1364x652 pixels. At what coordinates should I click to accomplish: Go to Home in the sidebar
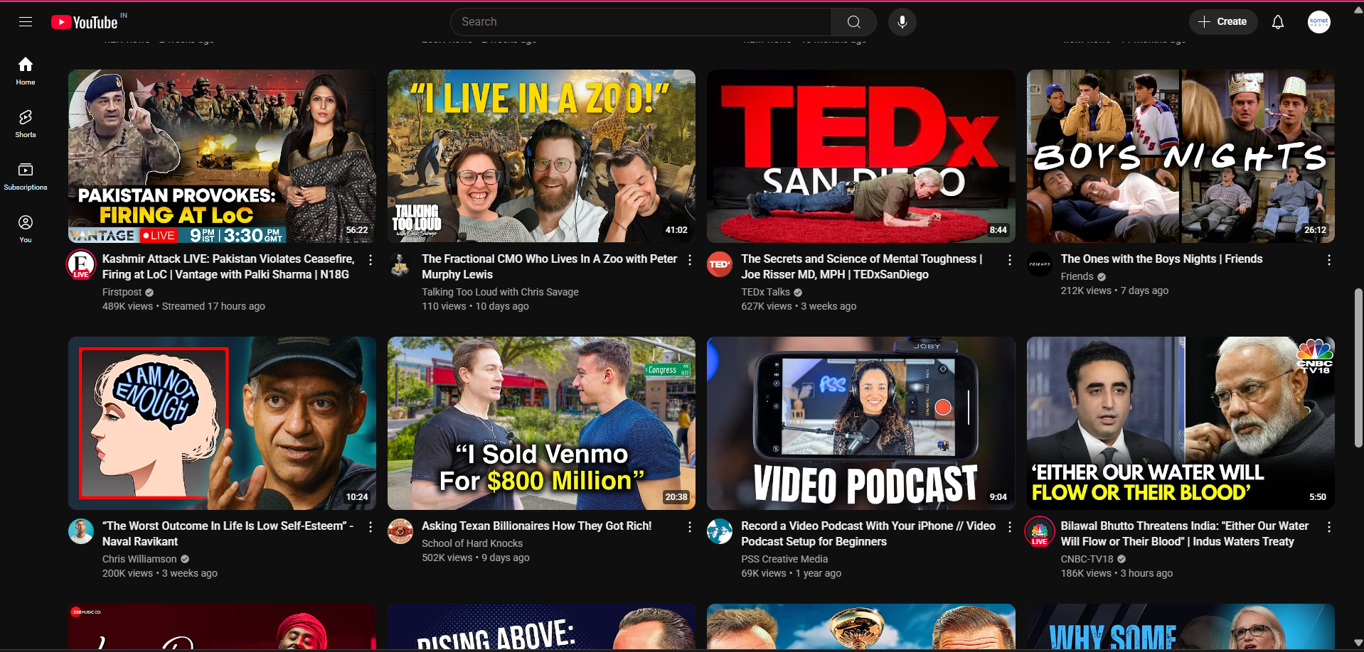[x=26, y=71]
